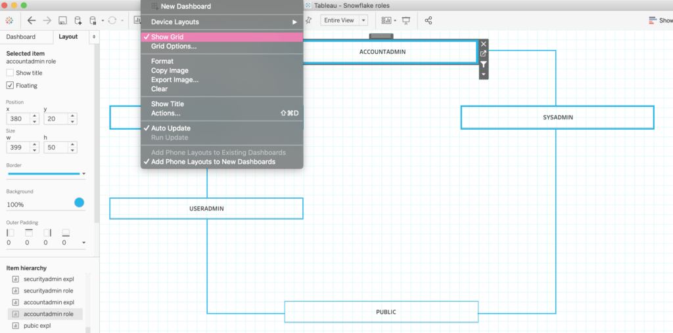673x333 pixels.
Task: Click the New Data Source icon
Action: [x=78, y=20]
